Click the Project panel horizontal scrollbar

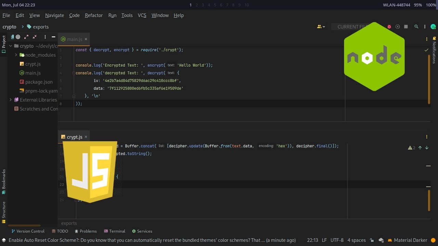[x=24, y=225]
